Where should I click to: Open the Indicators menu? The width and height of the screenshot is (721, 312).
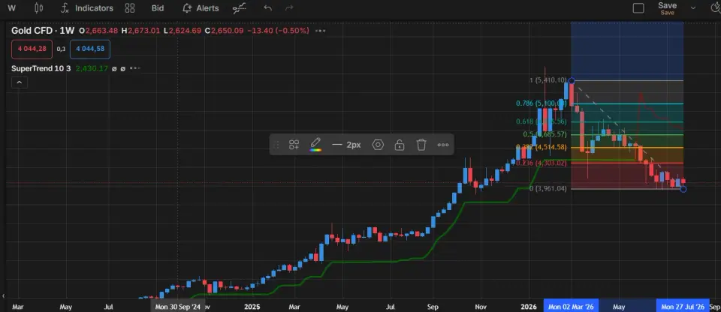coord(87,8)
